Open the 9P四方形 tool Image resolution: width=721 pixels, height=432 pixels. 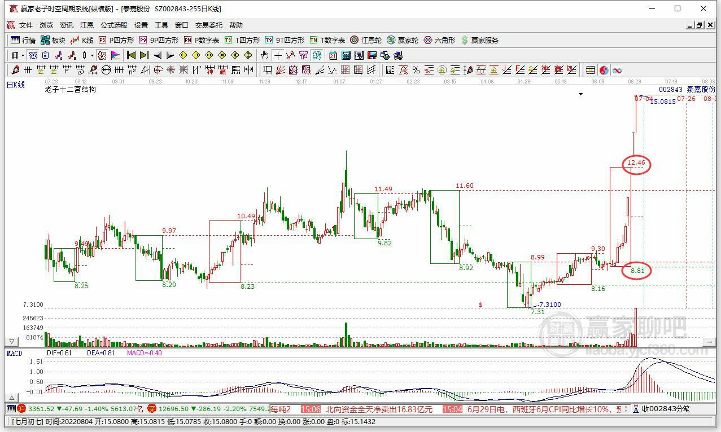(x=159, y=40)
